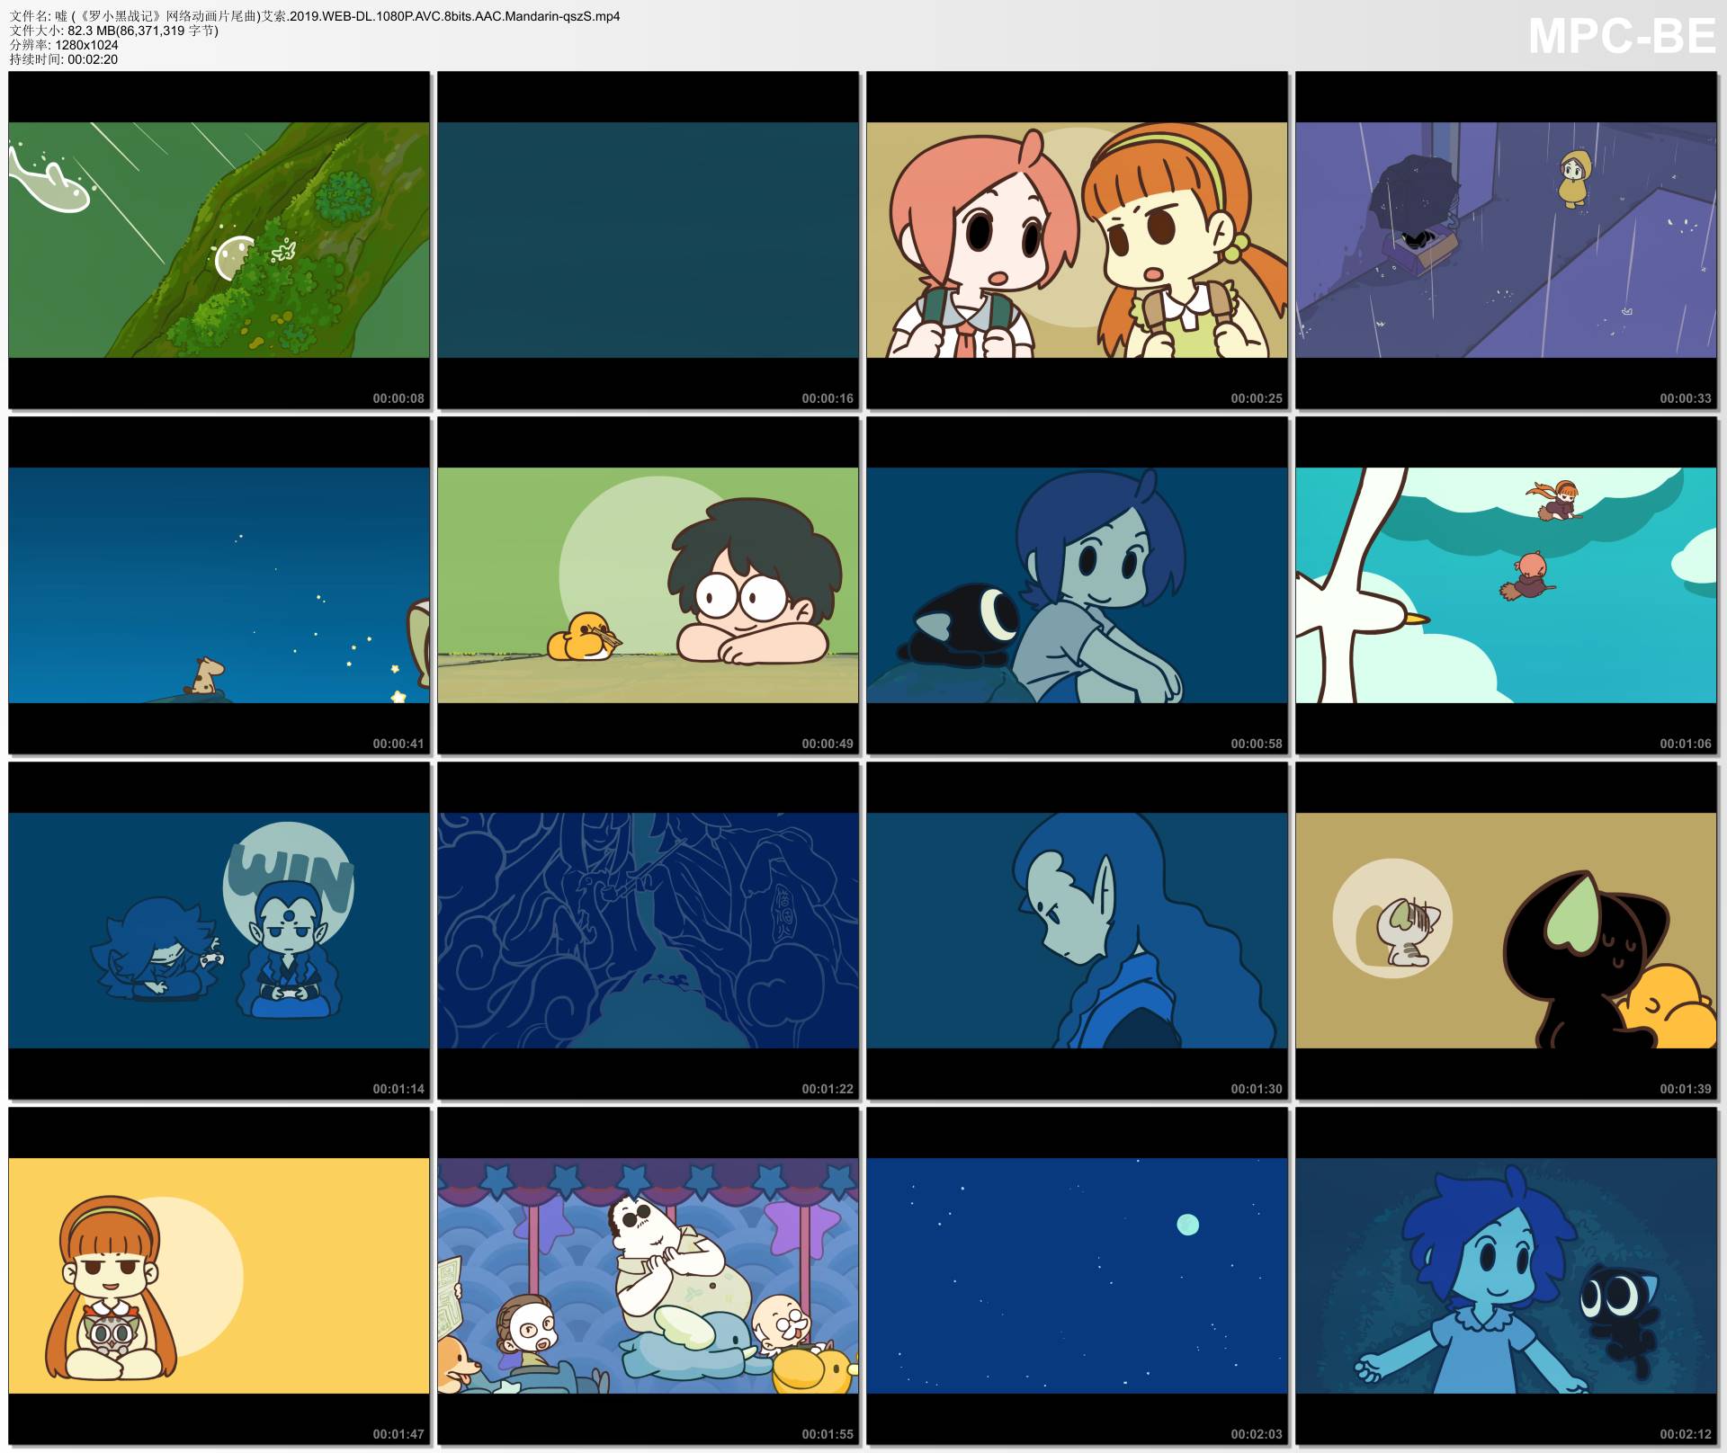The height and width of the screenshot is (1453, 1727).
Task: Select the sleeping black cat frame 00:01:39
Action: click(x=1507, y=931)
